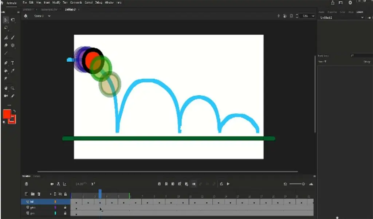Click the timeline zoom slider handle
Viewport: 373px width, 219px height.
(303, 184)
